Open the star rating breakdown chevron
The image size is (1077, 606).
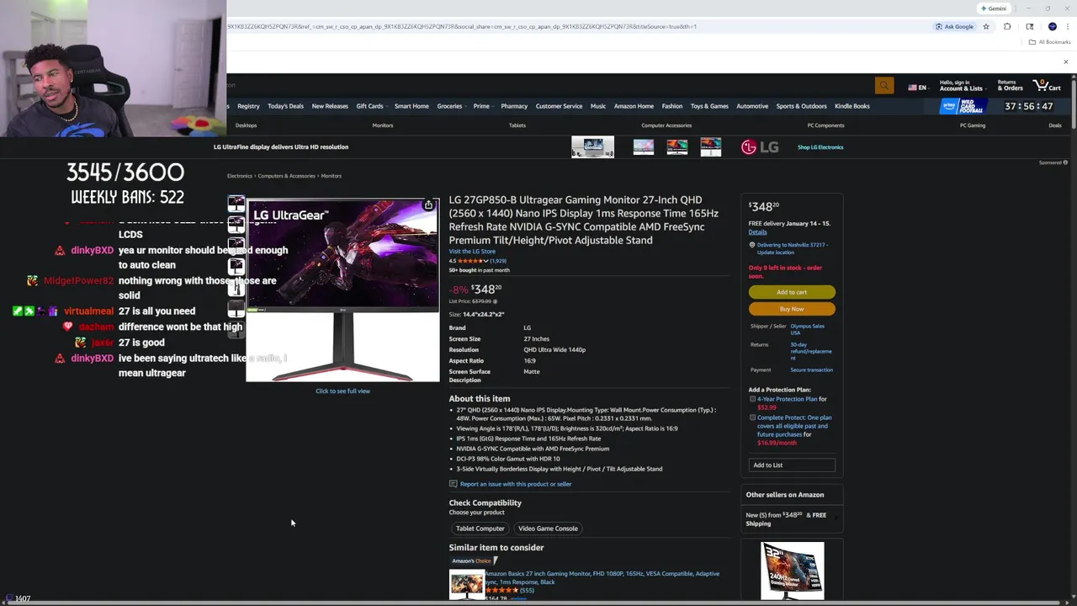point(485,261)
